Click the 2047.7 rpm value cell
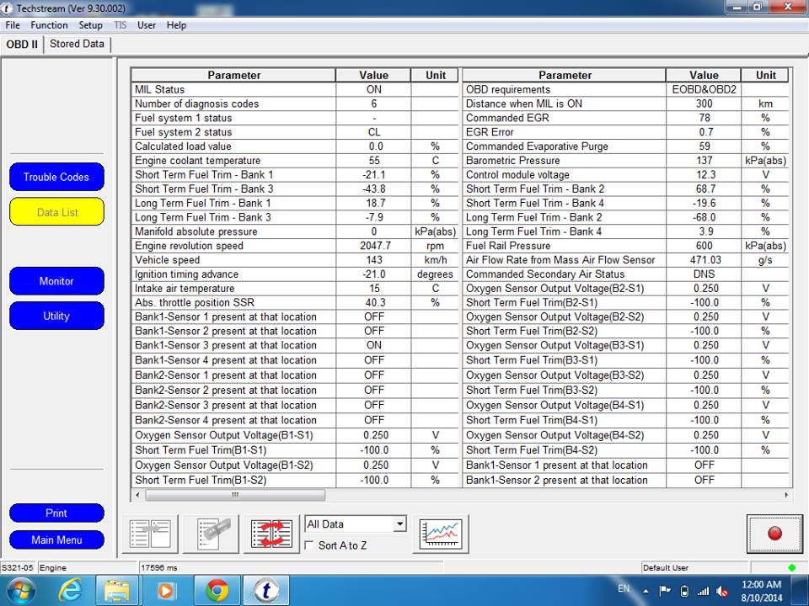This screenshot has width=809, height=606. (373, 246)
